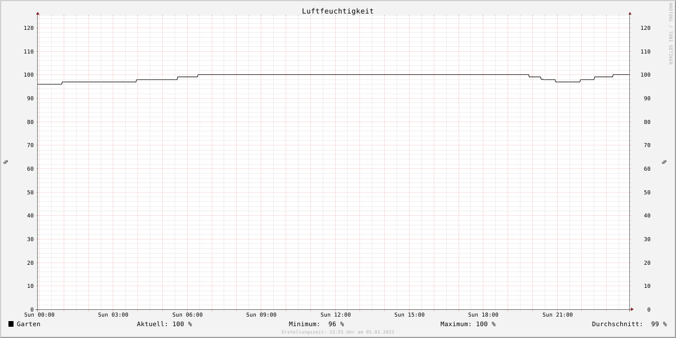Click the 70 label on the right axis

(647, 145)
